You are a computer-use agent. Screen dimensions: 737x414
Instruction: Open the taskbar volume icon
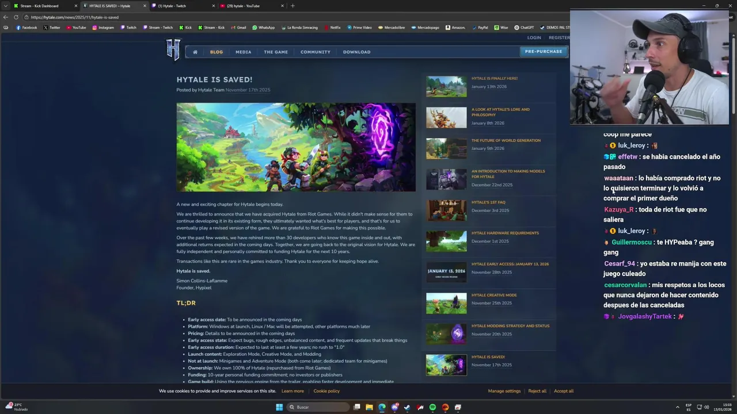coord(706,407)
